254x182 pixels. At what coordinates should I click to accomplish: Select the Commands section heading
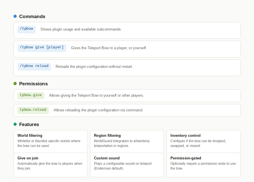[32, 16]
